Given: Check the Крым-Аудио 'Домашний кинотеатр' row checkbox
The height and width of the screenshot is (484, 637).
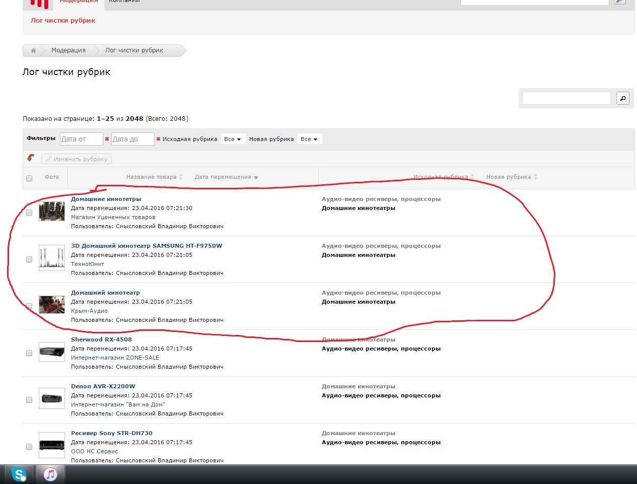Looking at the screenshot, I should tap(29, 306).
